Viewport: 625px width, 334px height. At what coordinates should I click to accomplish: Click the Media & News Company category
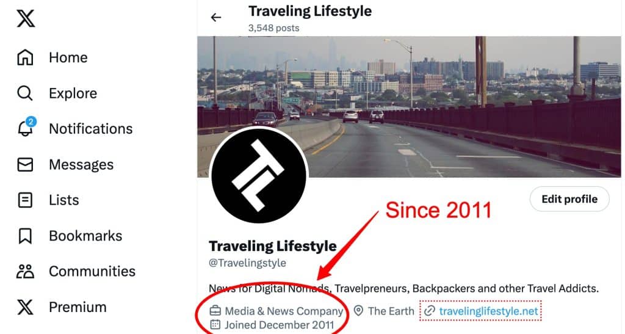coord(284,311)
